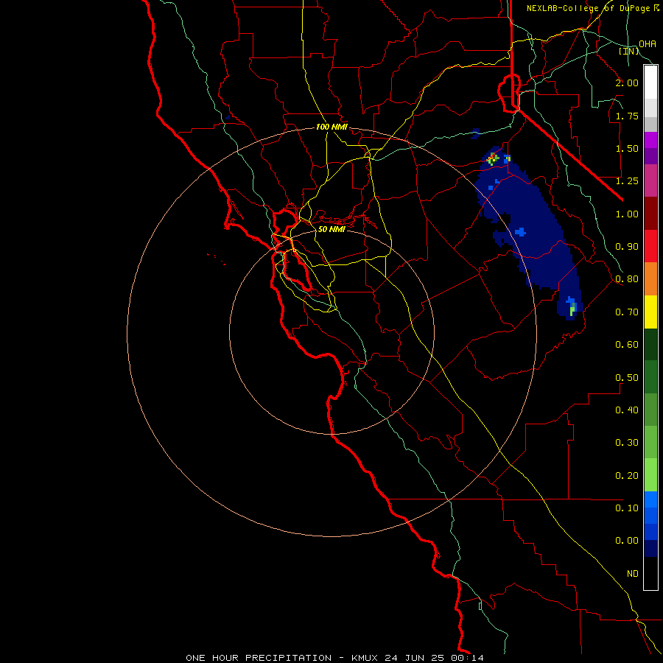Click the ONE HOUR PRECIPITATION KMUX title
The height and width of the screenshot is (663, 663).
tap(335, 658)
